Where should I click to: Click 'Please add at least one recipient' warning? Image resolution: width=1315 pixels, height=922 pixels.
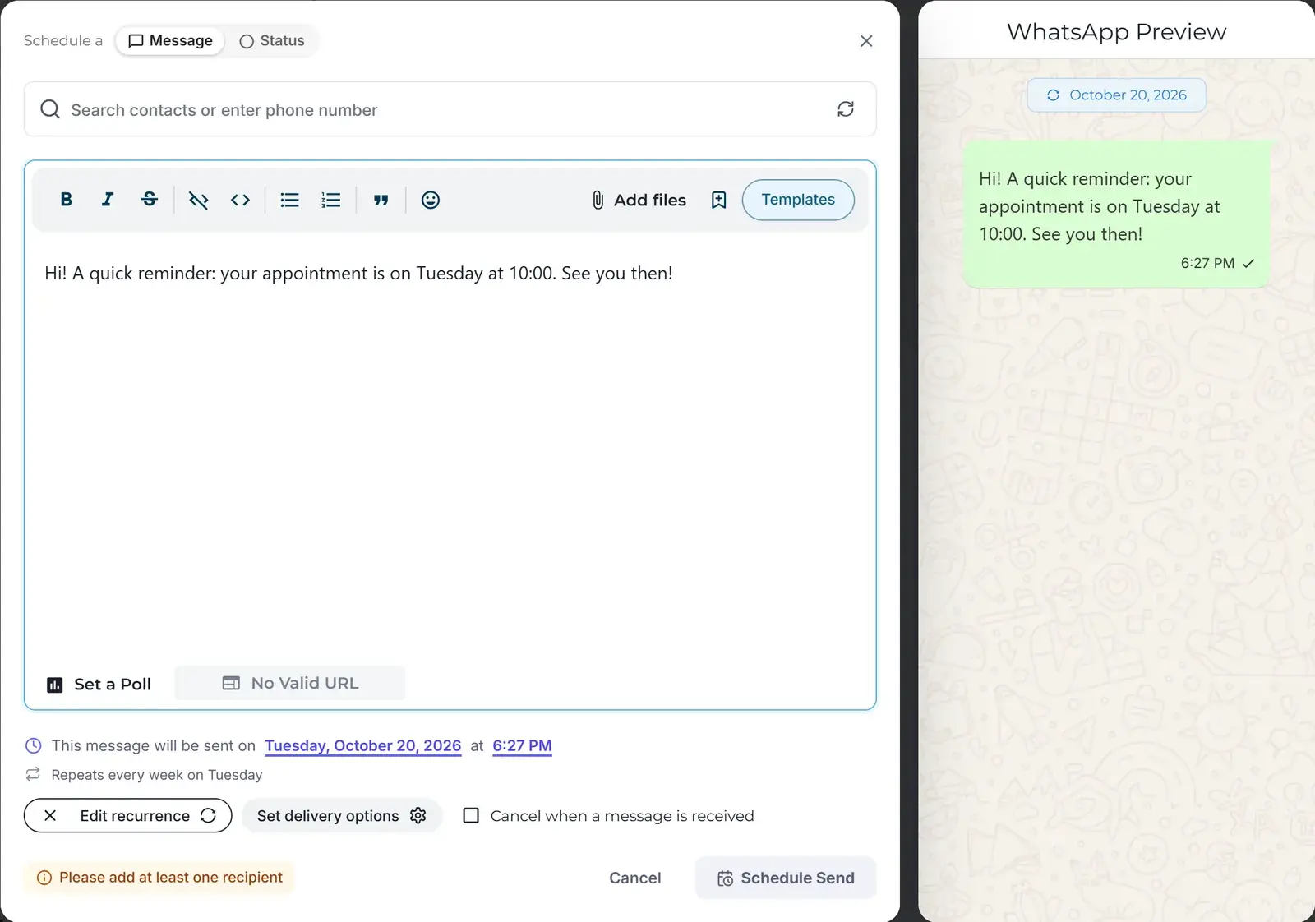[159, 878]
